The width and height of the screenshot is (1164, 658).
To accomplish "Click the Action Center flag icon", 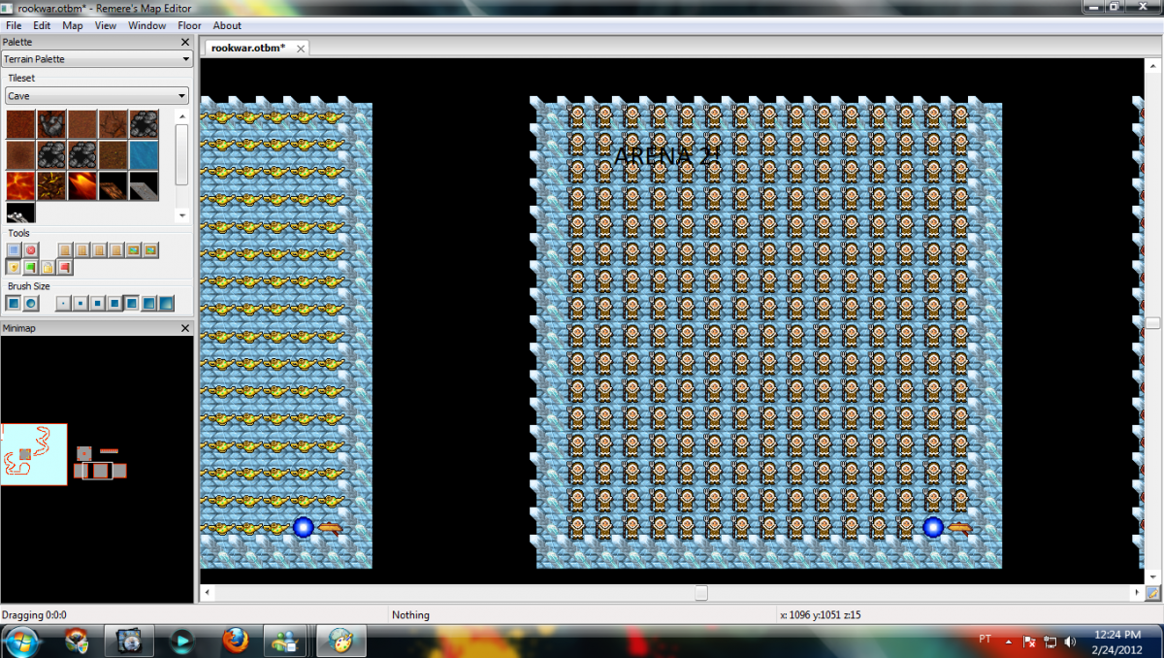I will coord(1029,642).
